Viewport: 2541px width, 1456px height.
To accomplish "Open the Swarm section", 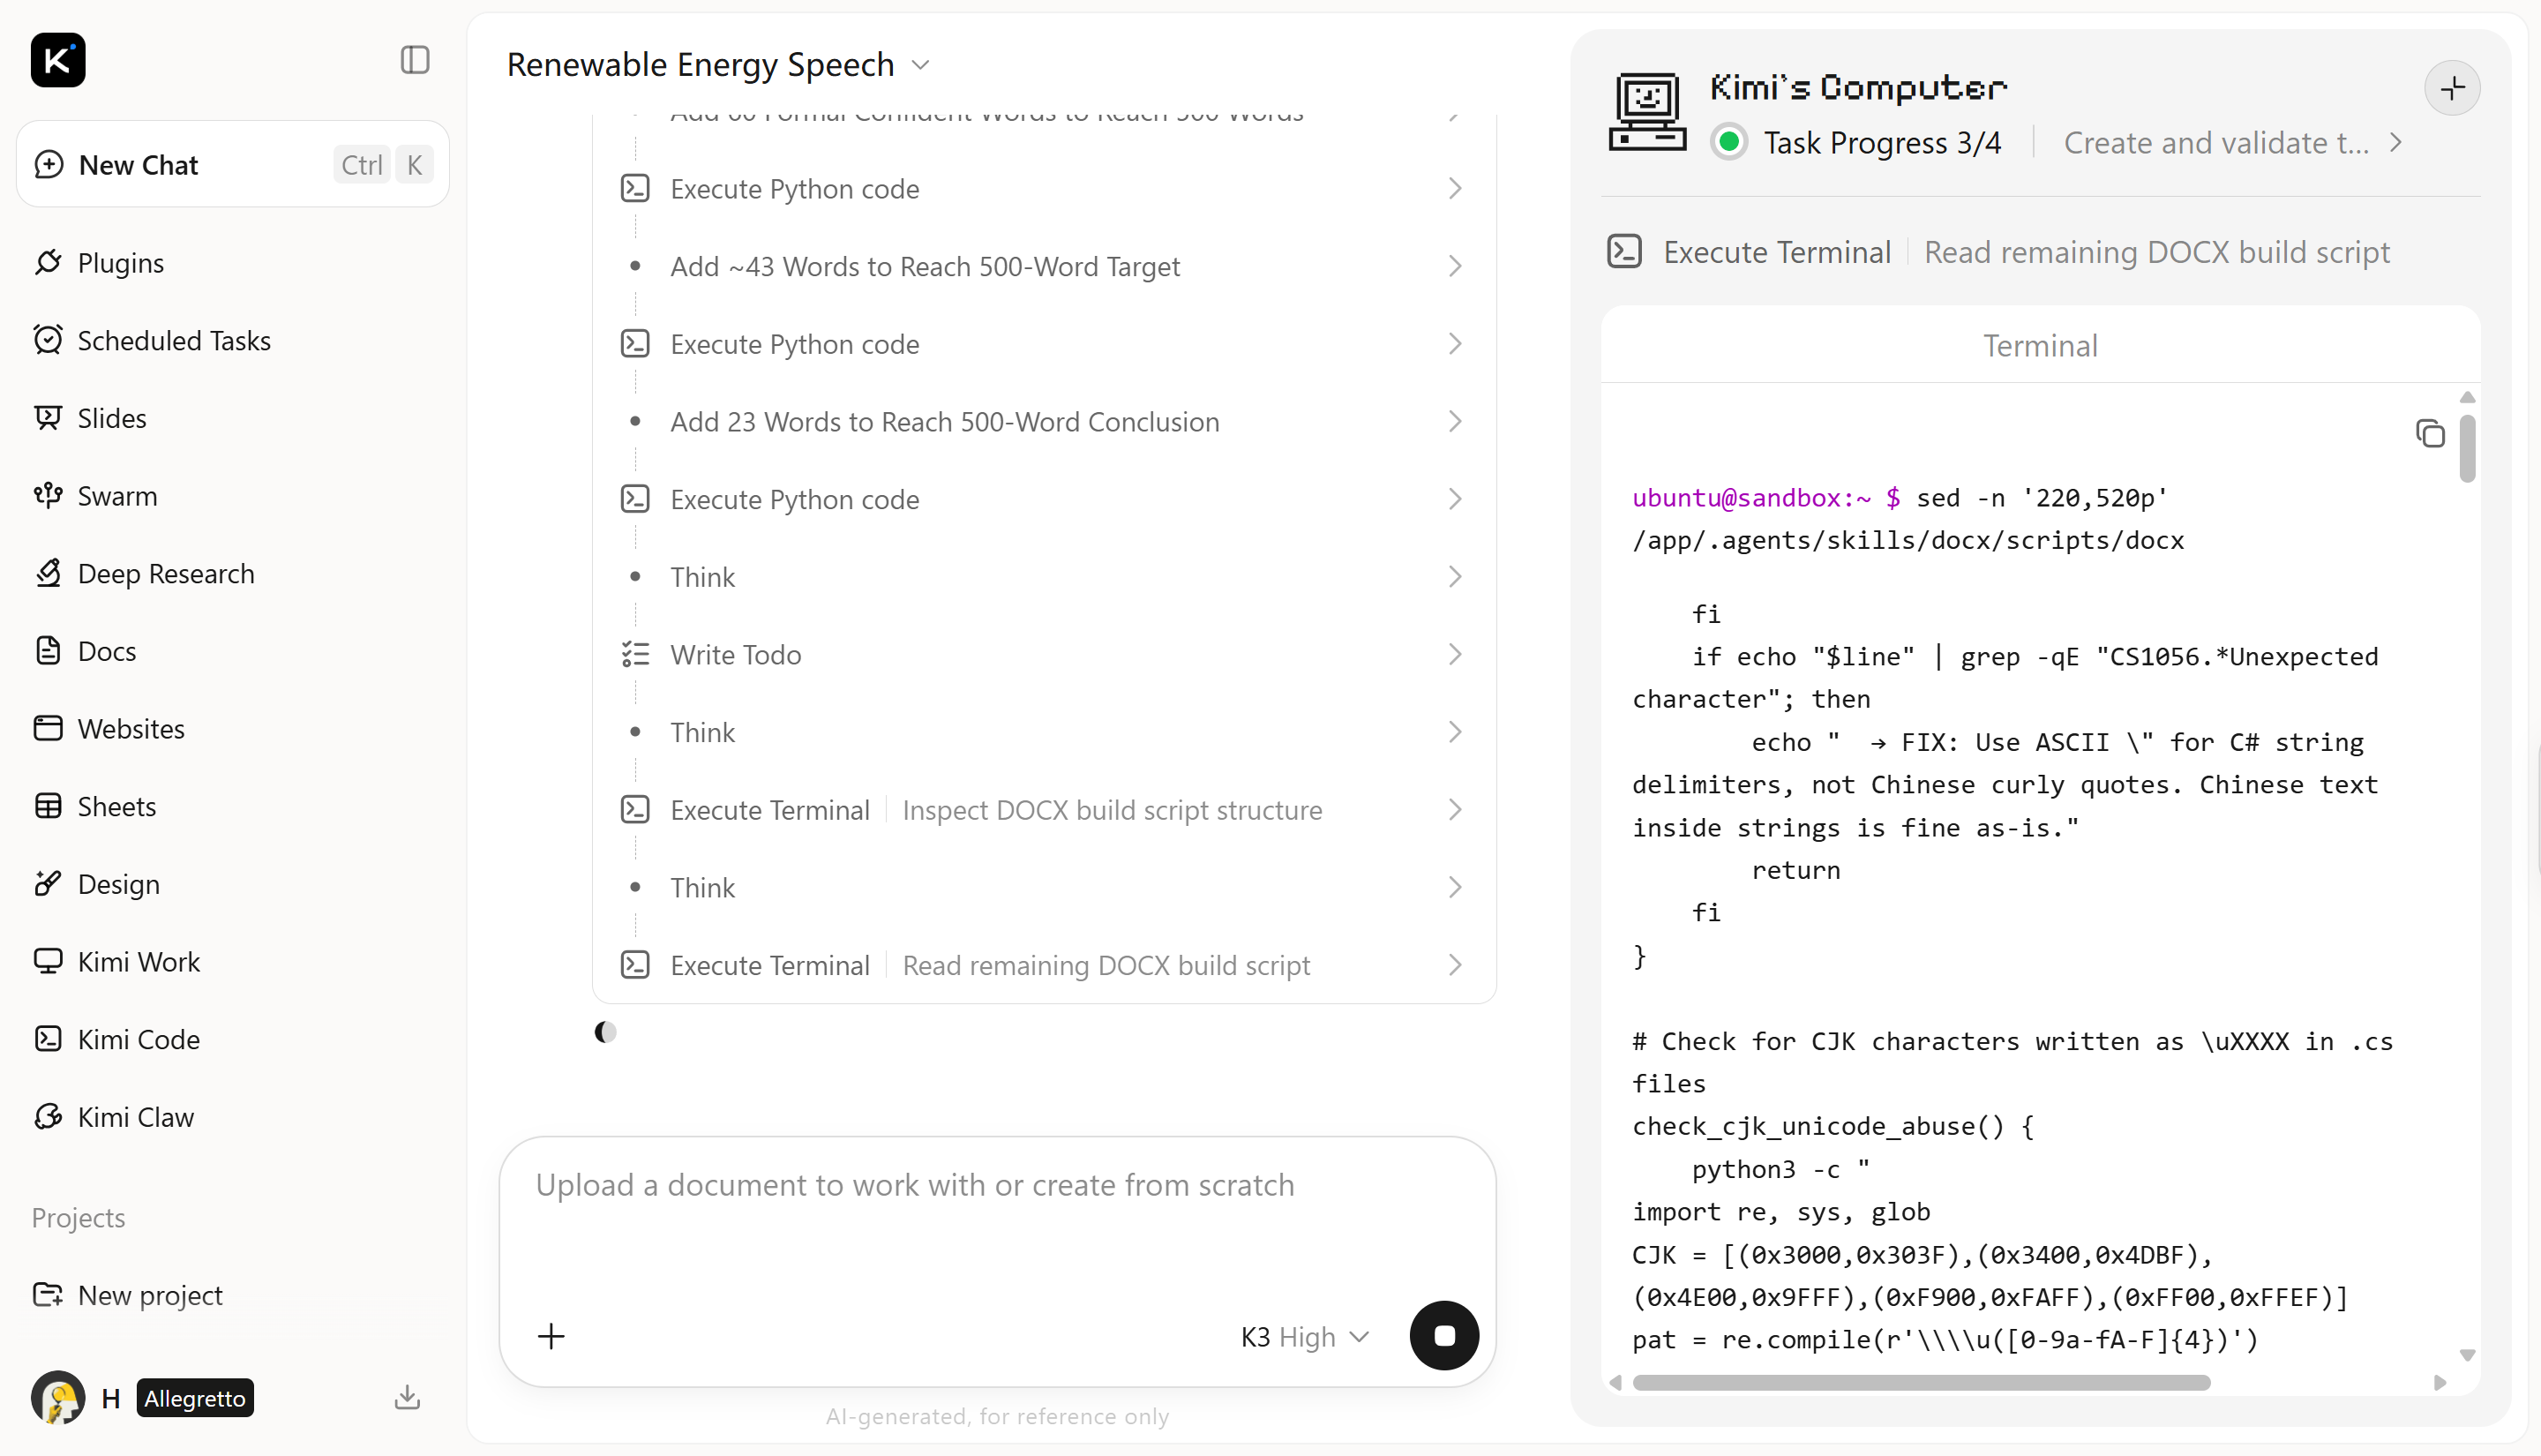I will click(233, 495).
